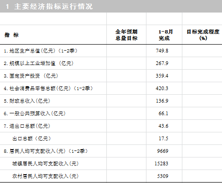Select the '全年预期总量目标' column header
This screenshot has height=183, width=222.
pyautogui.click(x=126, y=35)
